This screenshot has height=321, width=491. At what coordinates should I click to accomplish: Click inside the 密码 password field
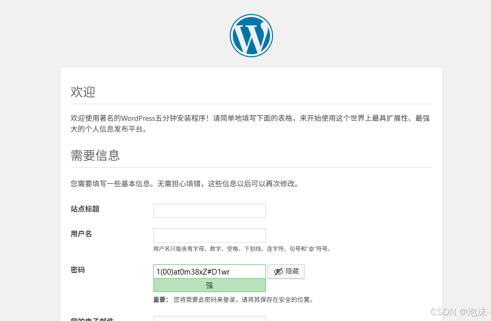click(210, 271)
